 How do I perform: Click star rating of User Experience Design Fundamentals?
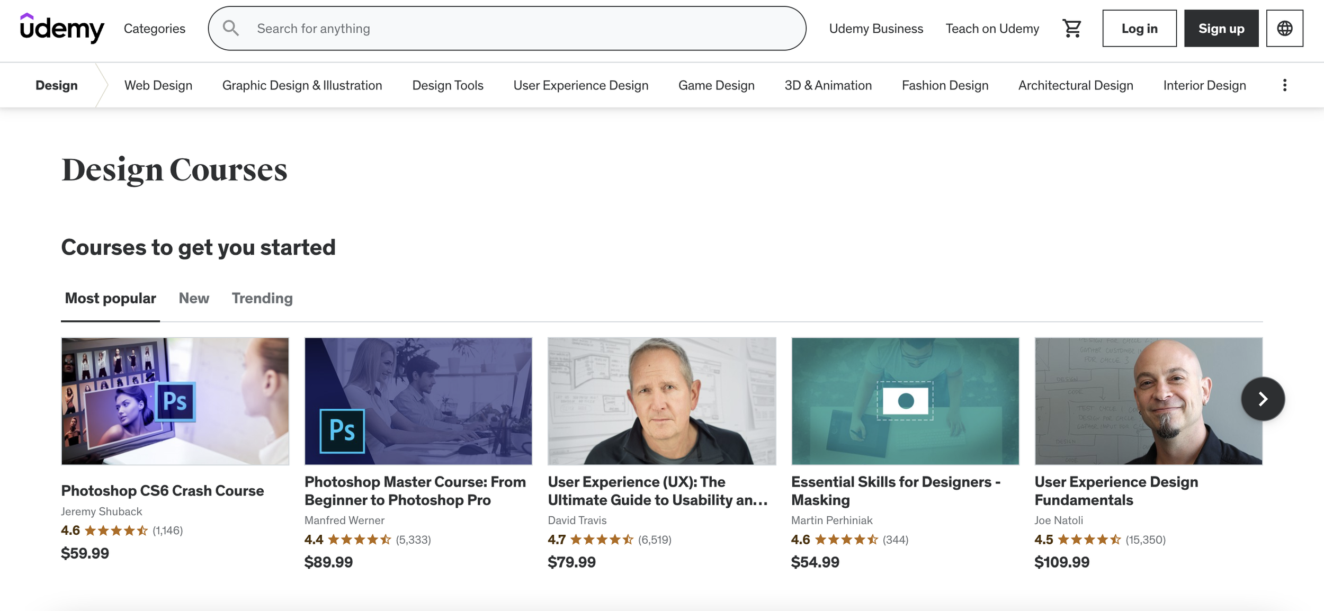(1089, 540)
